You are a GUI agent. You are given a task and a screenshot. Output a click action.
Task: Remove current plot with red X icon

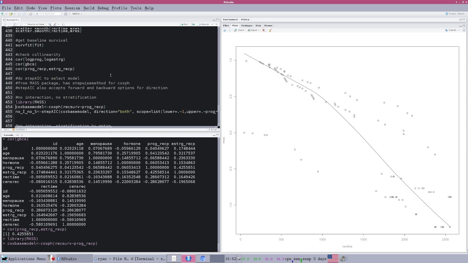point(264,30)
